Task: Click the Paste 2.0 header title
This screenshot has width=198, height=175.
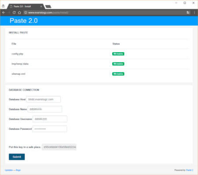Action: click(x=24, y=21)
